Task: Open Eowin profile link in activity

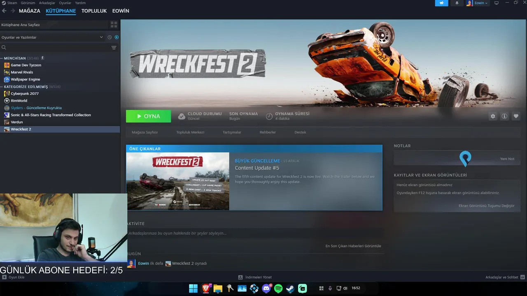Action: point(143,264)
